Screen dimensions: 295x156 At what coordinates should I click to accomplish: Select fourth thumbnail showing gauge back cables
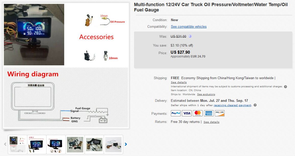(x=75, y=144)
